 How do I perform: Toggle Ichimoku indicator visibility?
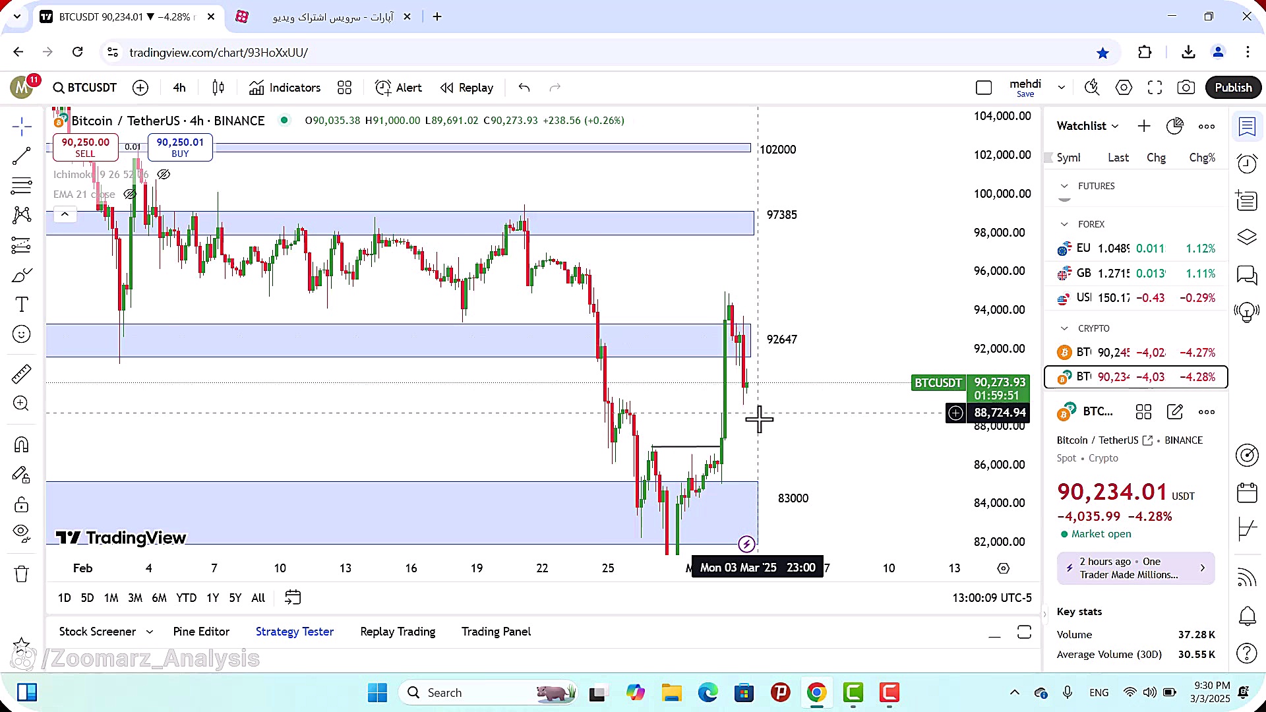[164, 175]
